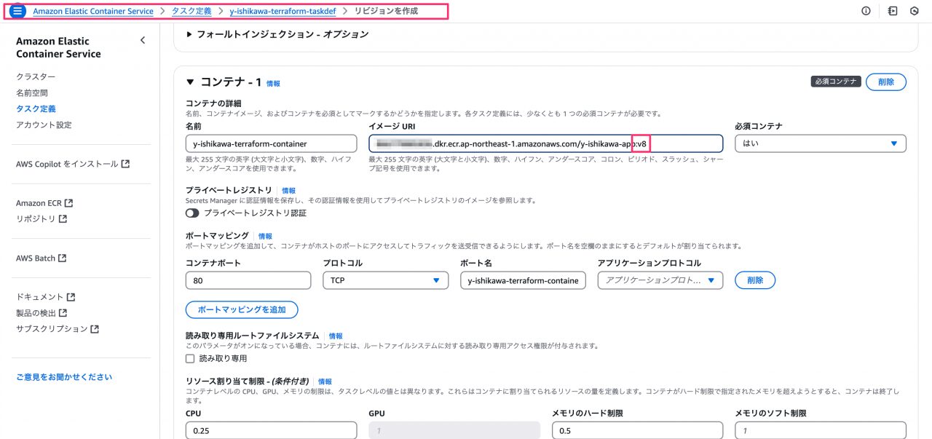Viewport: 932px width, 439px height.
Task: Click the CPU field showing 0.25
Action: tap(271, 430)
